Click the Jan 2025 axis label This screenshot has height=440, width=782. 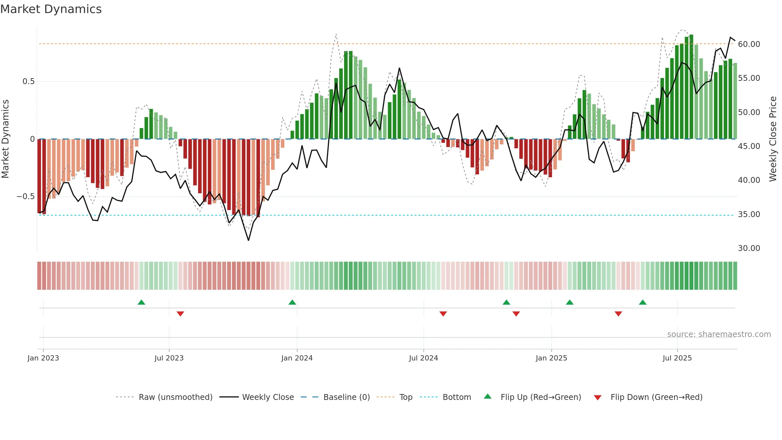[552, 358]
